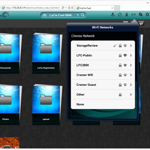Screen dimensions: 150x150
Task: Expand the LaCie Fuel 0846 dropdown arrow
Action: click(78, 15)
